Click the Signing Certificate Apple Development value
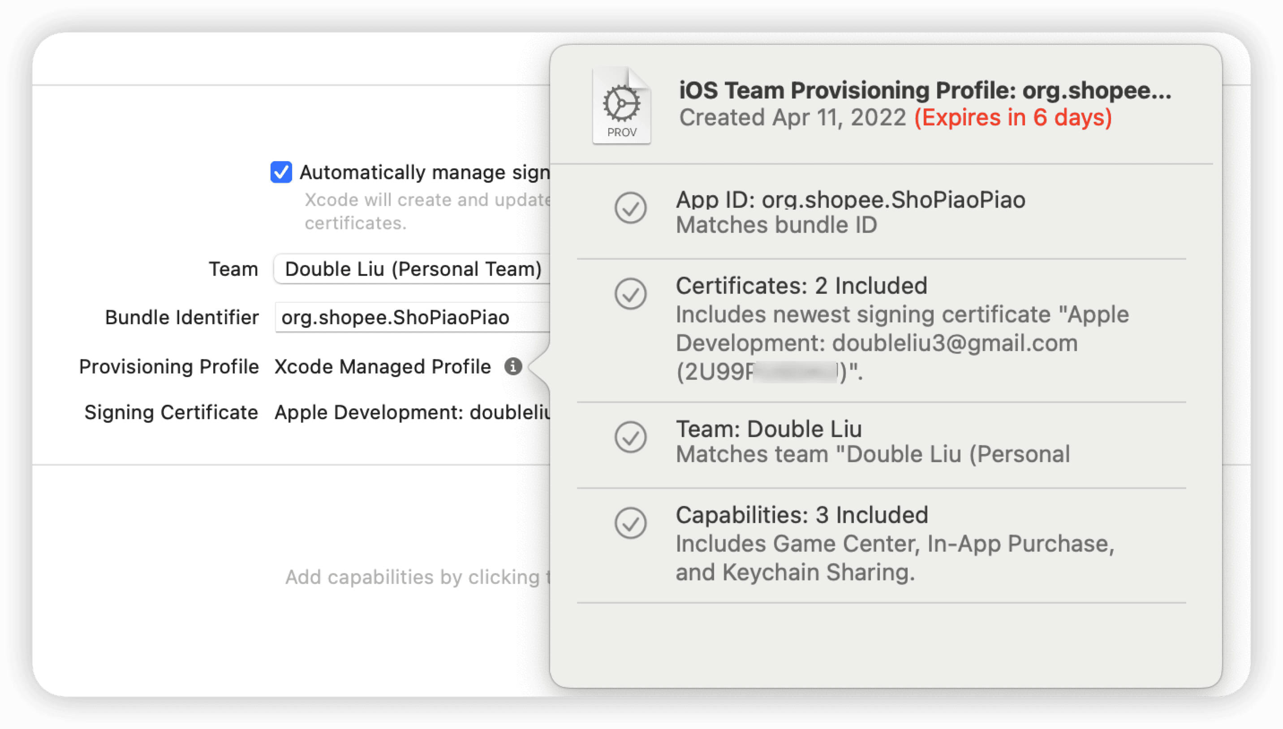1283x729 pixels. click(x=413, y=412)
